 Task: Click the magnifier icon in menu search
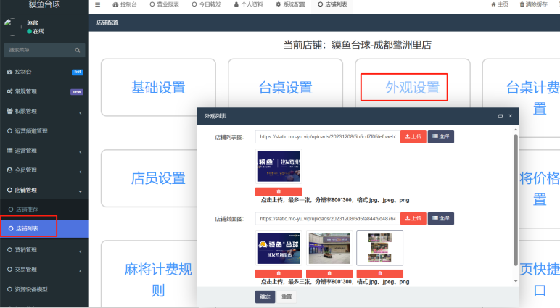click(x=78, y=50)
